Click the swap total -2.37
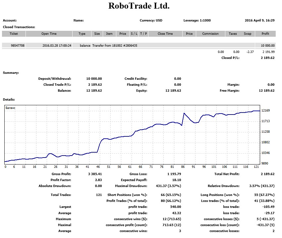The image size is (282, 238). coord(250,52)
